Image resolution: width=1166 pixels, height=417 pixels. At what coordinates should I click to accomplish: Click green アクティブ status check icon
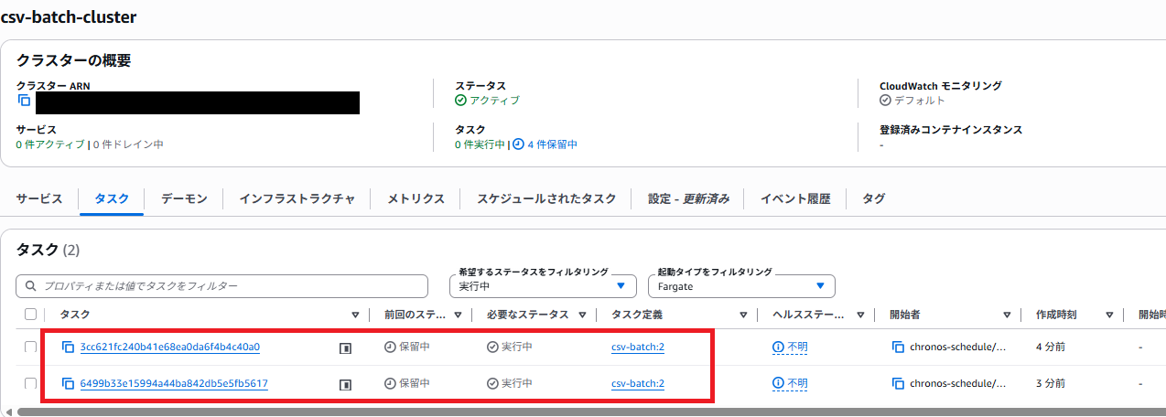460,101
